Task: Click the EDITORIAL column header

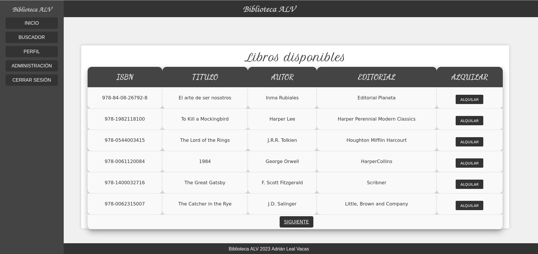Action: tap(377, 77)
